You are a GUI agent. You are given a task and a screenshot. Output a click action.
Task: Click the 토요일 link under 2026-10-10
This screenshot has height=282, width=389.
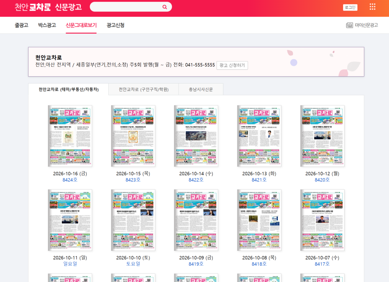coord(133,264)
